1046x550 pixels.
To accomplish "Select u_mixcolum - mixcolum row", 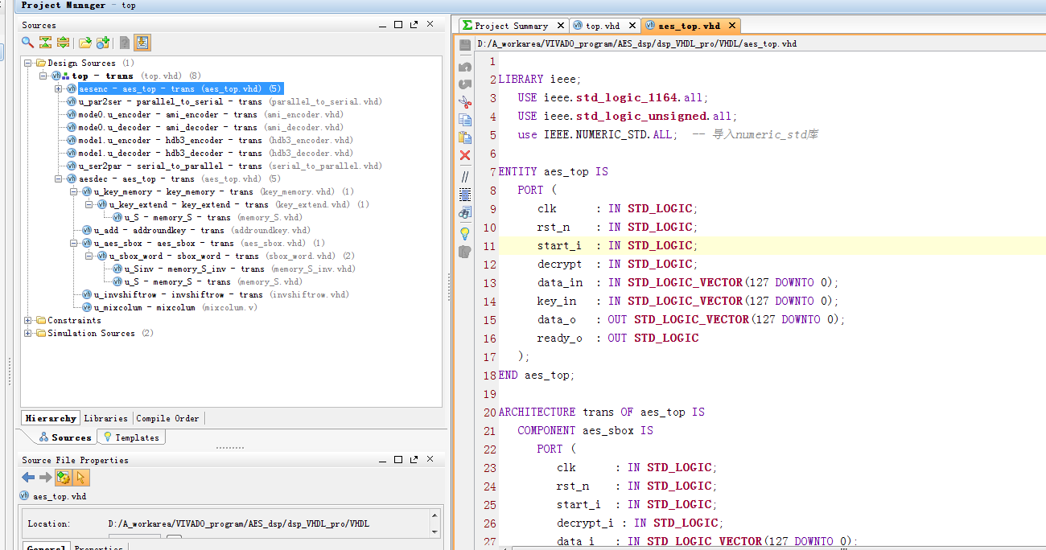I will 170,307.
